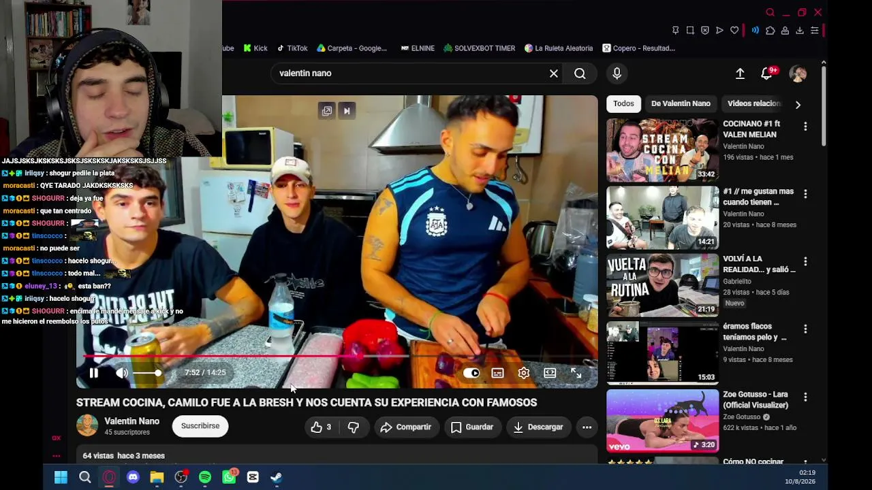872x490 pixels.
Task: Open Discord from the taskbar
Action: (x=133, y=477)
